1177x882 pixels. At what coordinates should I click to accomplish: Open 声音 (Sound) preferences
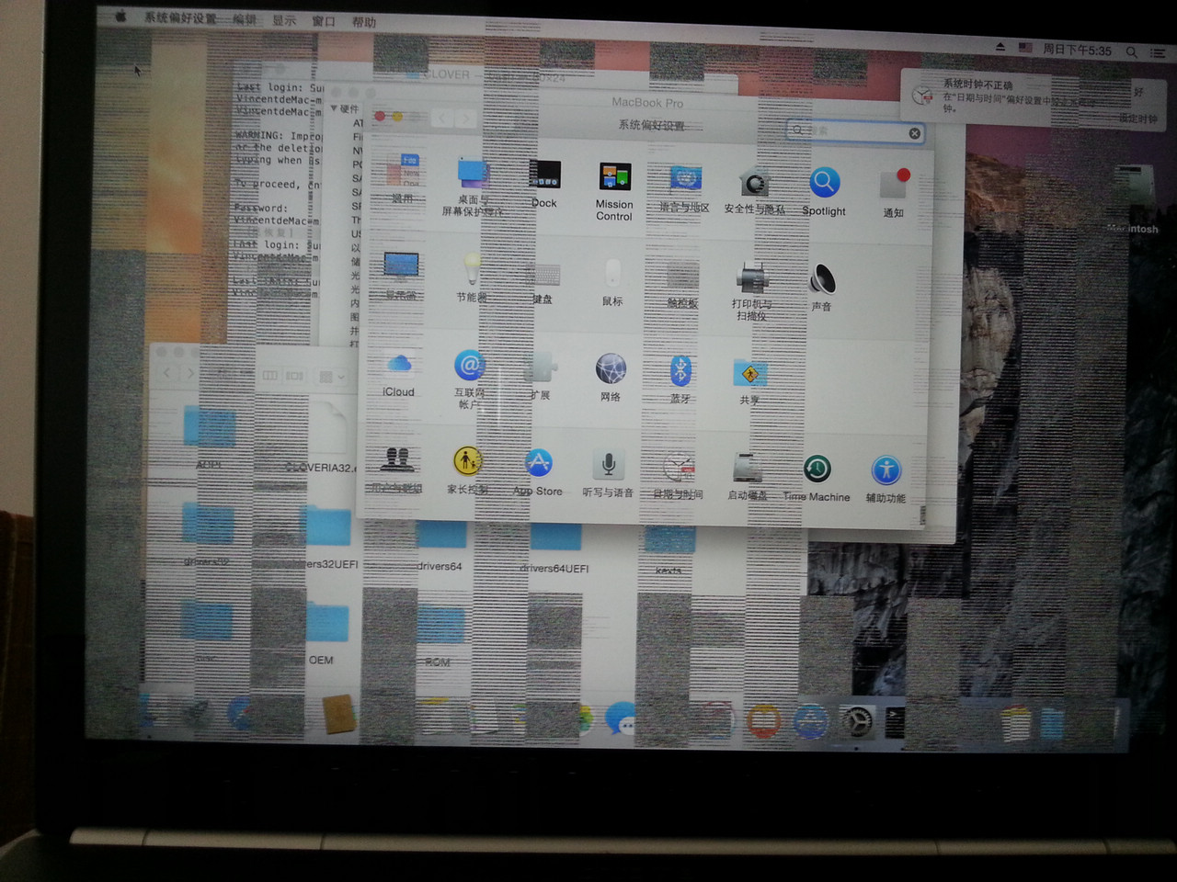[822, 288]
